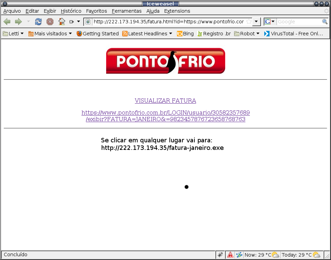The image size is (331, 260).
Task: Follow the pontofrio.com.br LOGIN link
Action: pyautogui.click(x=166, y=116)
